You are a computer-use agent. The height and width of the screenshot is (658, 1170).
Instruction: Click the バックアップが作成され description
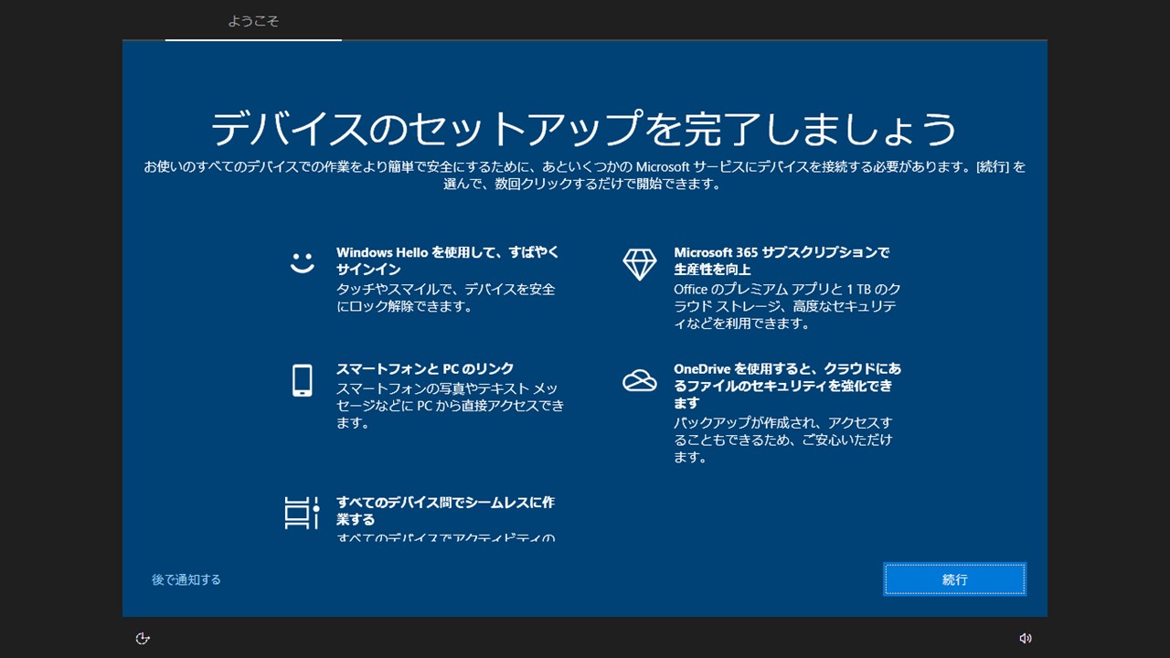[x=782, y=440]
